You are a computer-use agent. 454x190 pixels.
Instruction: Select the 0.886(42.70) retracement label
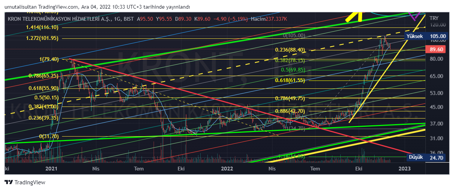(290, 111)
